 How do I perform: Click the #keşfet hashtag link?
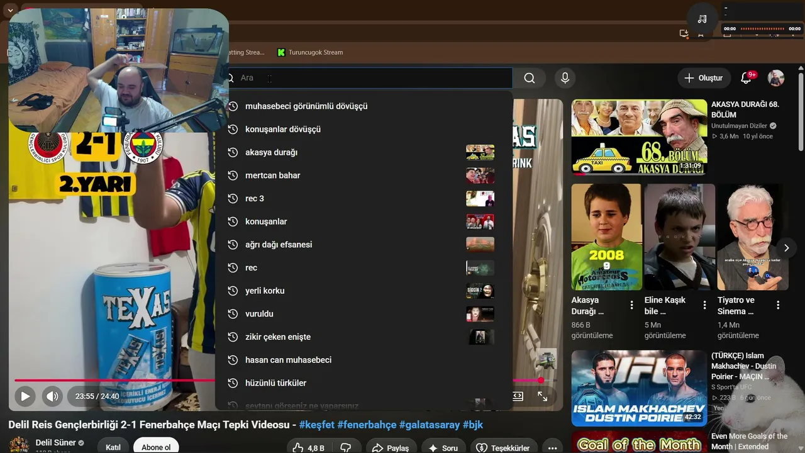[x=317, y=425]
